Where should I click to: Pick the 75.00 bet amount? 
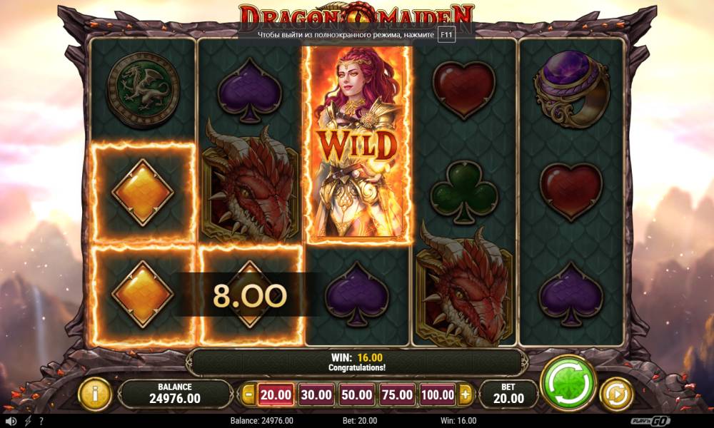point(397,394)
